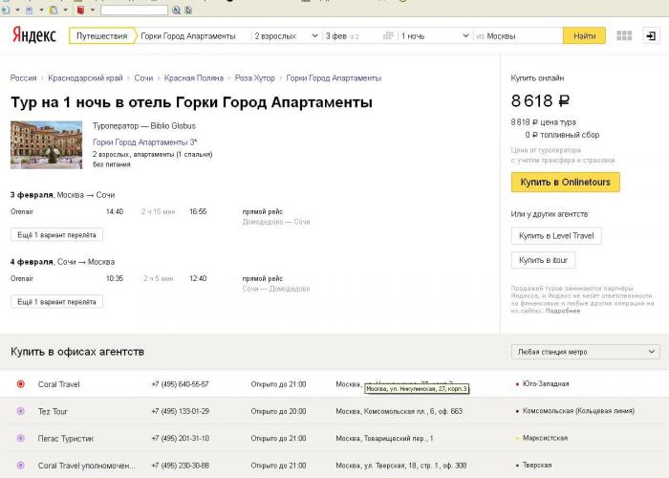Open the Россия breadcrumb link
Screen dimensions: 669x478
tap(24, 78)
